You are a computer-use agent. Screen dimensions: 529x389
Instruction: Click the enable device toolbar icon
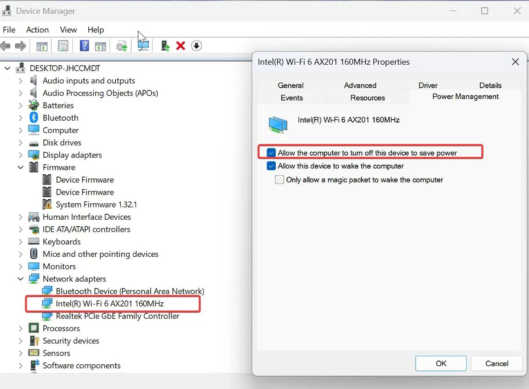click(x=165, y=46)
